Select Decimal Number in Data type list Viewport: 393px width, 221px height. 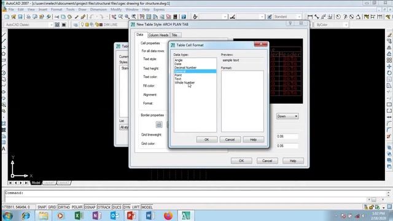point(185,68)
